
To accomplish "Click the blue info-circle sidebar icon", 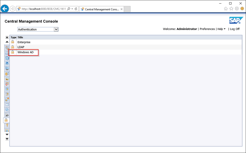I will click(x=7, y=110).
